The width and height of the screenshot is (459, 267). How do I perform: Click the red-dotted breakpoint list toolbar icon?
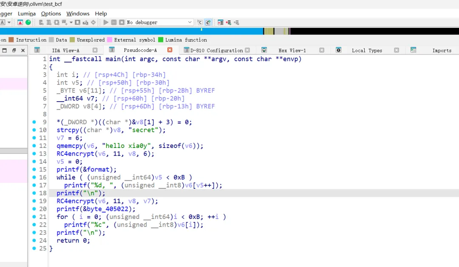pyautogui.click(x=221, y=23)
